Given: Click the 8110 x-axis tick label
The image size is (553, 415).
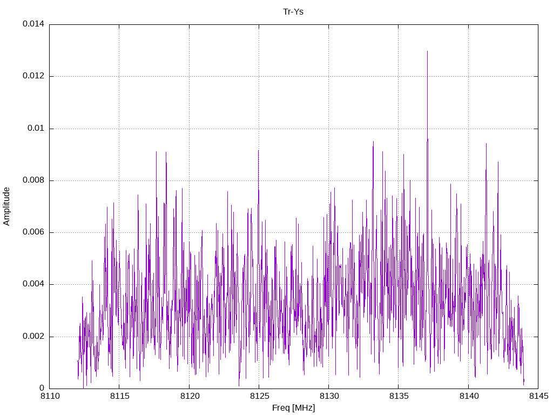Looking at the screenshot, I should pos(50,396).
